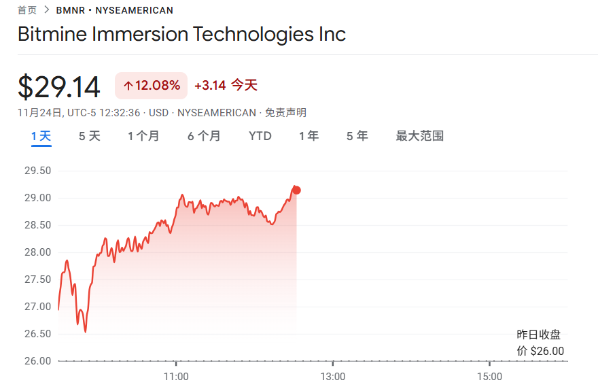
Task: Switch chart to 6 个月 range
Action: point(204,136)
